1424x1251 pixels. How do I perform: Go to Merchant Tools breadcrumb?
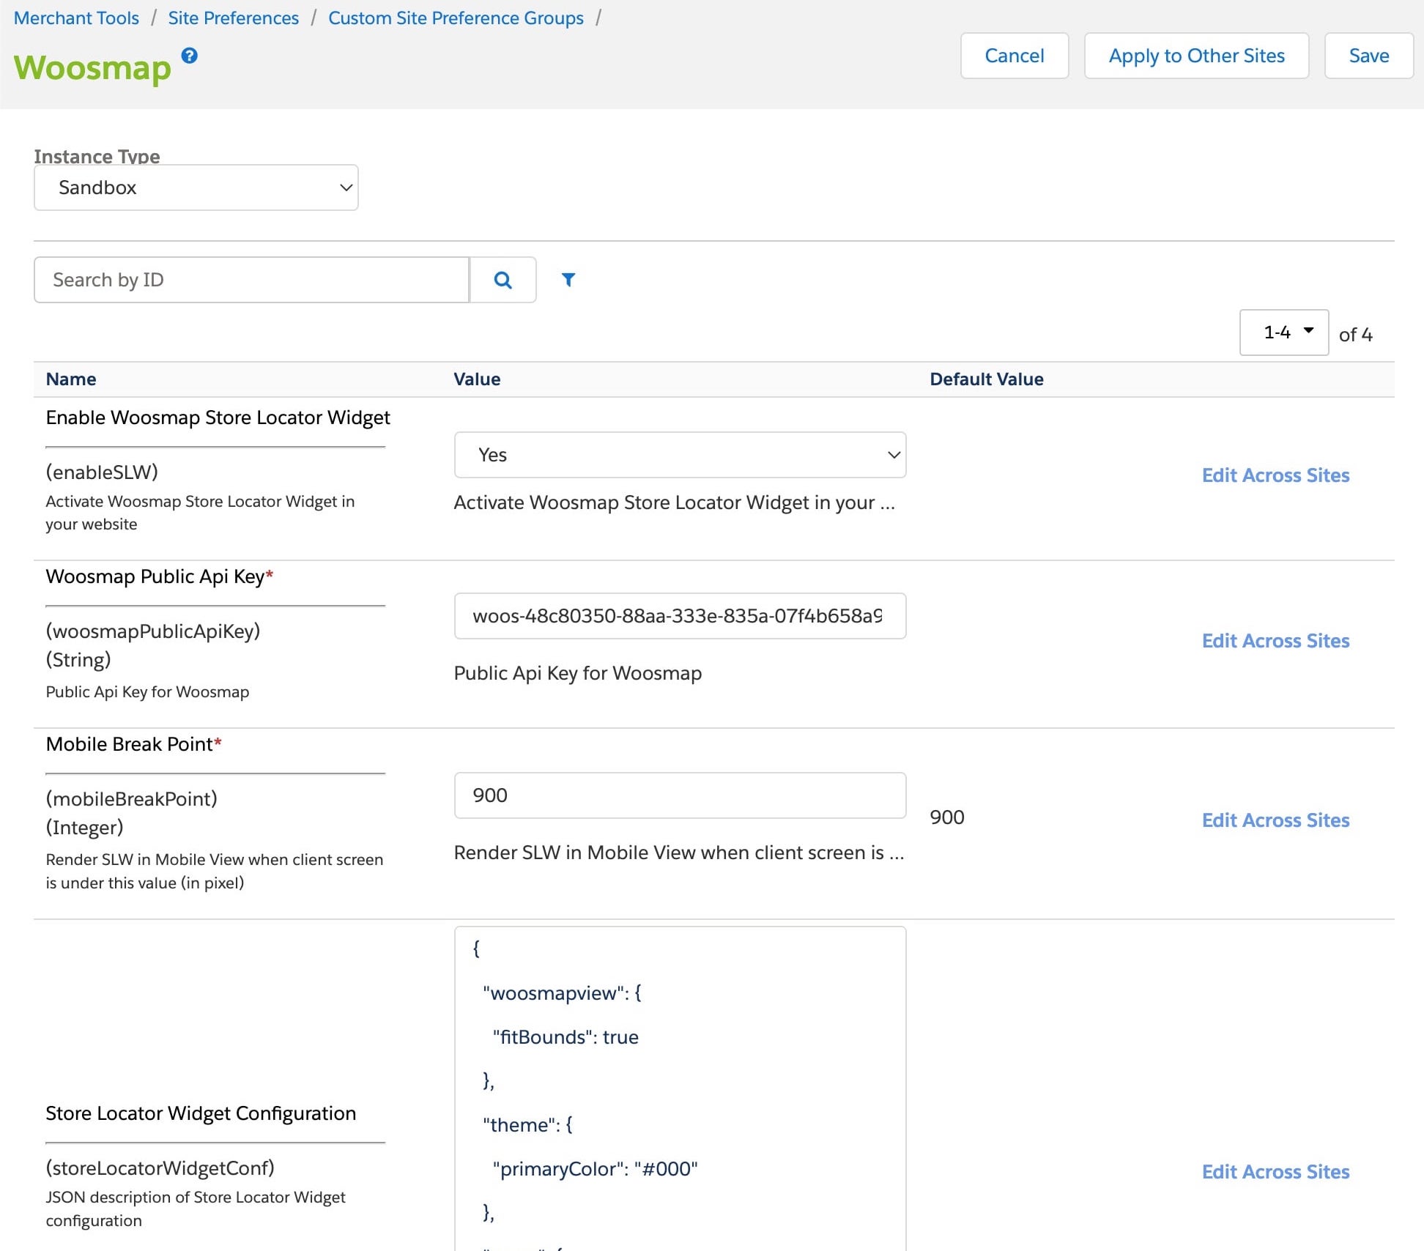[x=76, y=18]
